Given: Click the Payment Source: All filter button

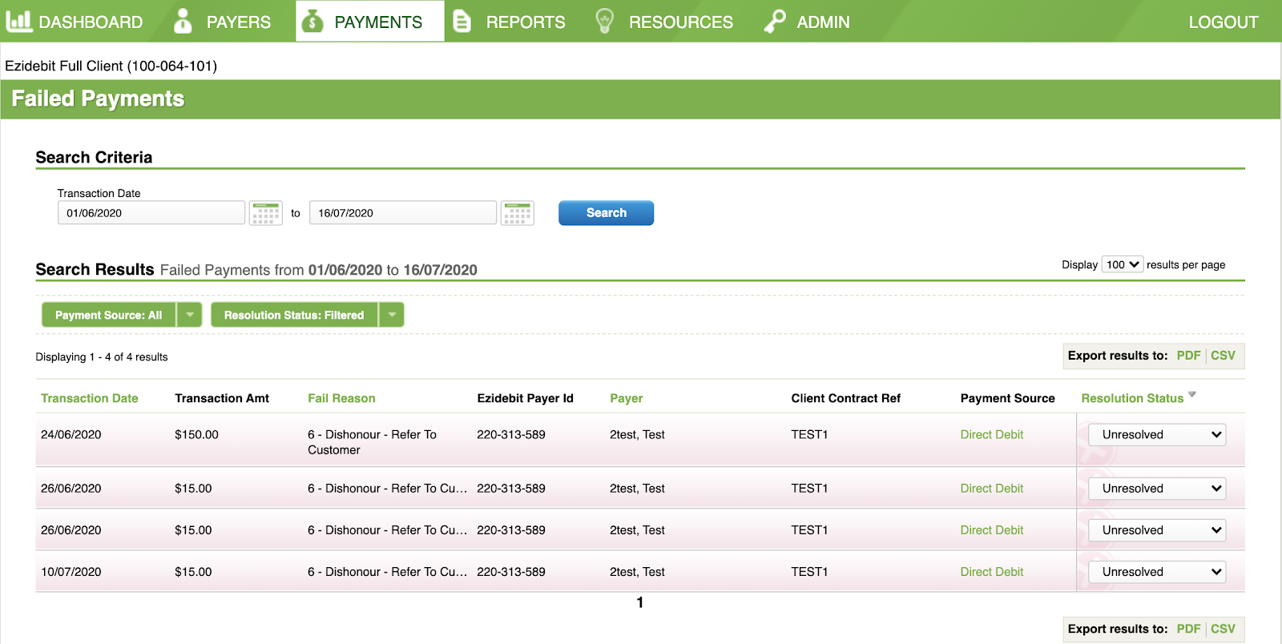Looking at the screenshot, I should coord(109,316).
